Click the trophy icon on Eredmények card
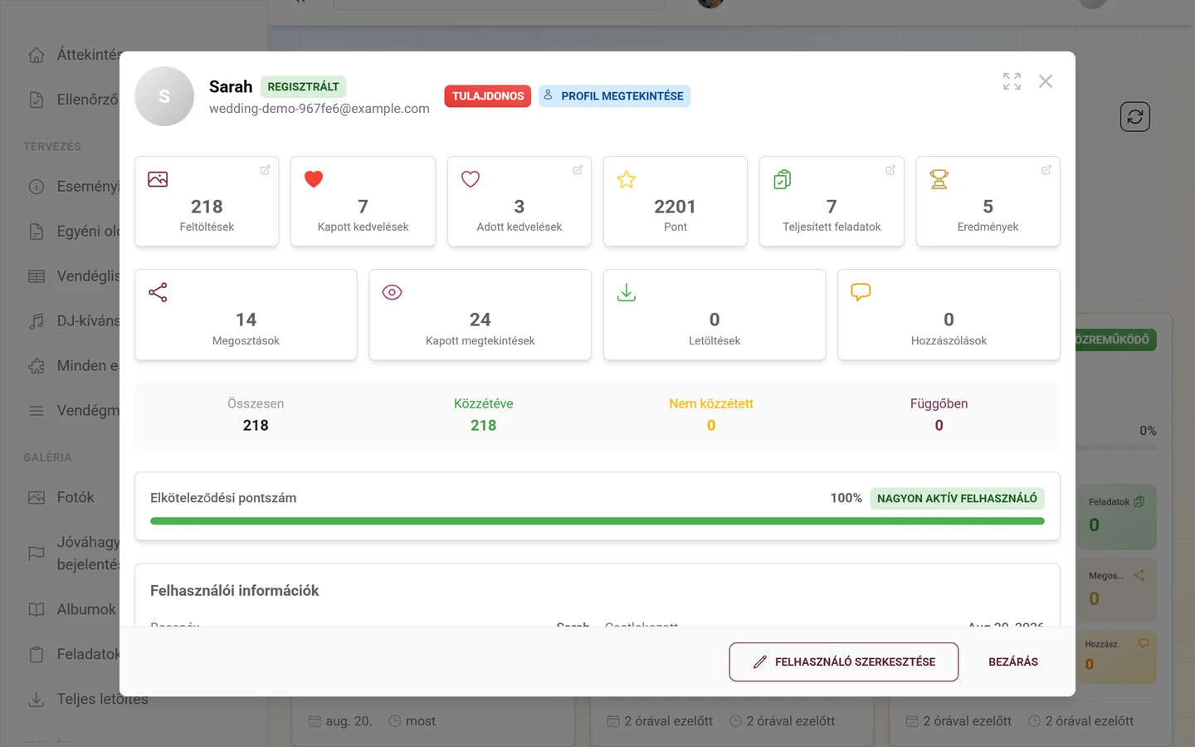 939,179
